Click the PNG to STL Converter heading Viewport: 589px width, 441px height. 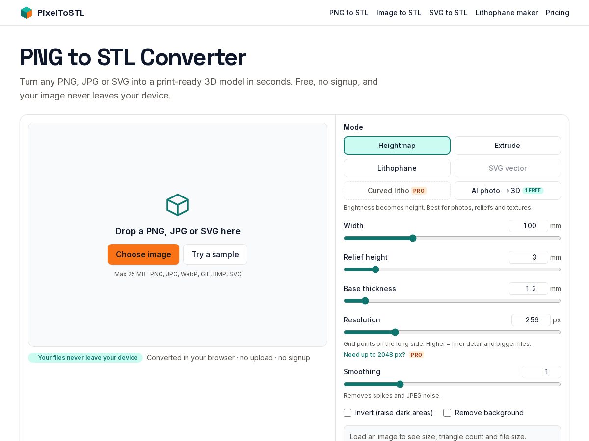pos(133,57)
